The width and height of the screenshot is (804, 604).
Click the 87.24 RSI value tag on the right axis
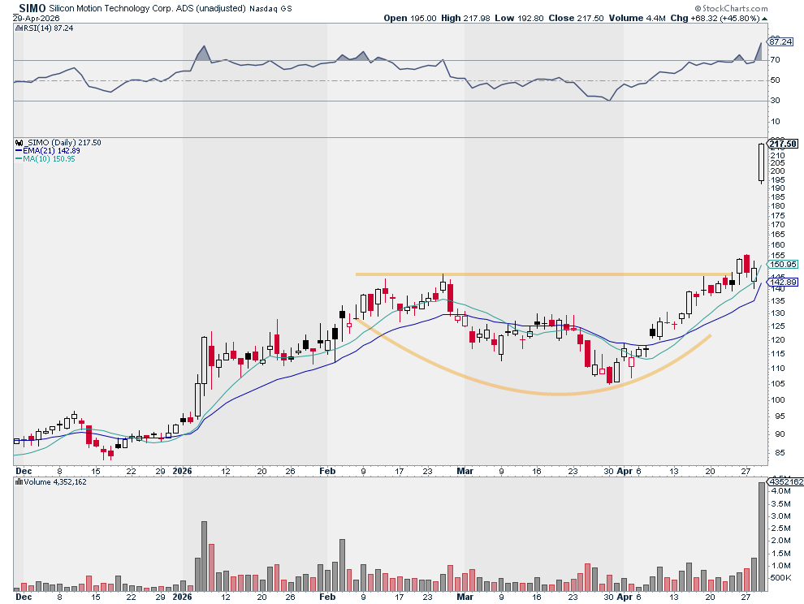pos(781,42)
